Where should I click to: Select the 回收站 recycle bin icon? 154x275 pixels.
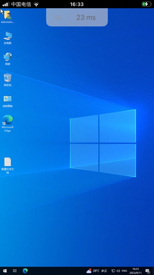[x=7, y=80]
